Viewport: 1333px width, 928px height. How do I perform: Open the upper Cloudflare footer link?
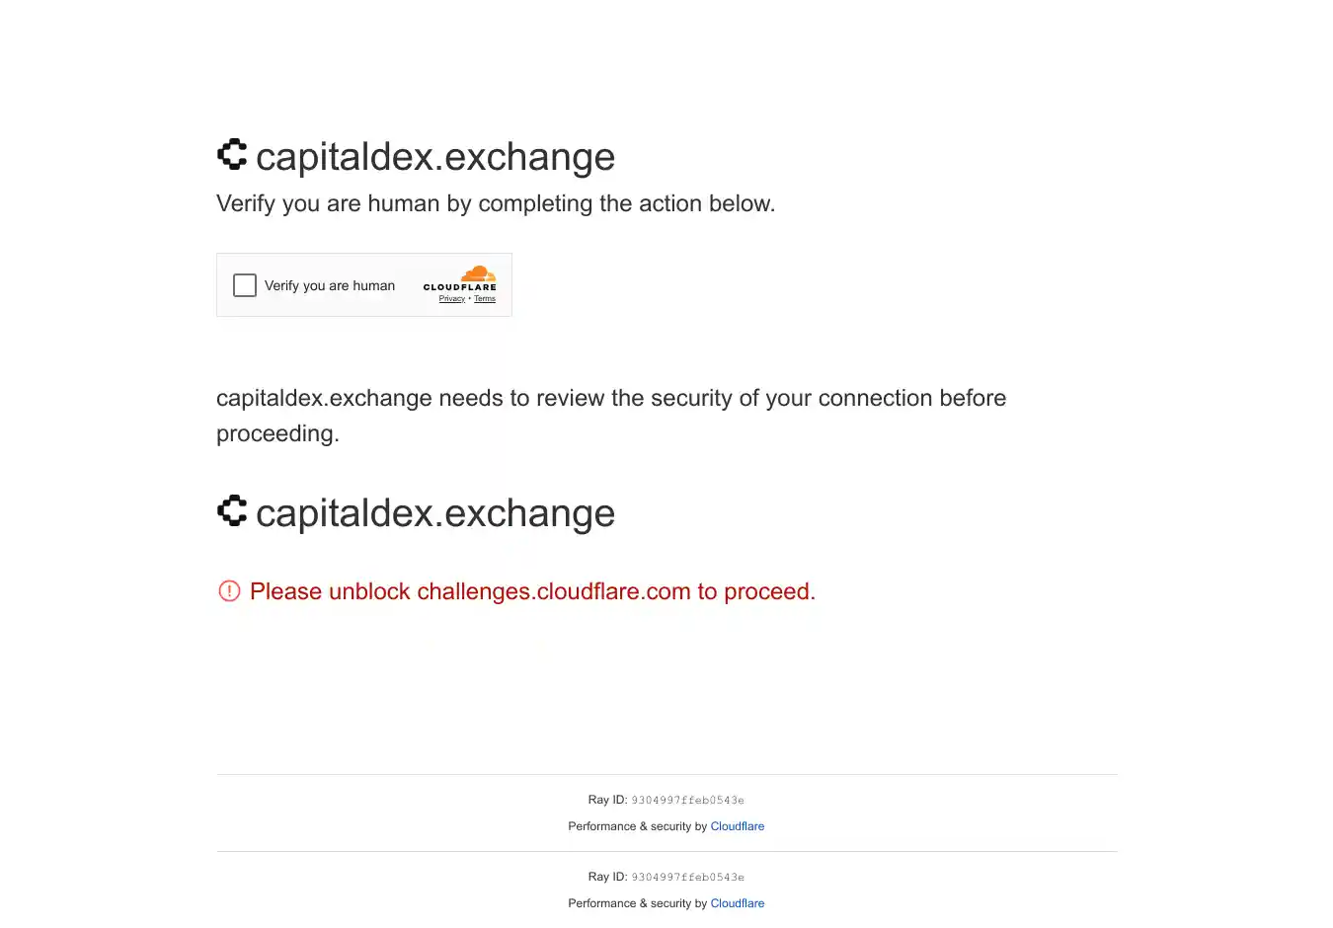pos(738,826)
